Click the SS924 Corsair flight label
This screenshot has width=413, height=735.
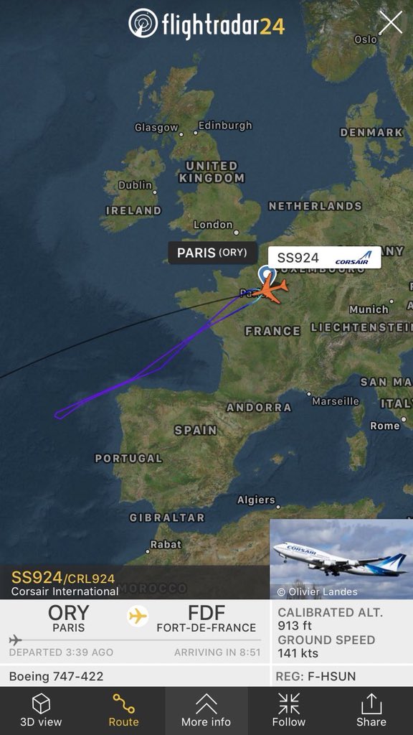(x=325, y=258)
